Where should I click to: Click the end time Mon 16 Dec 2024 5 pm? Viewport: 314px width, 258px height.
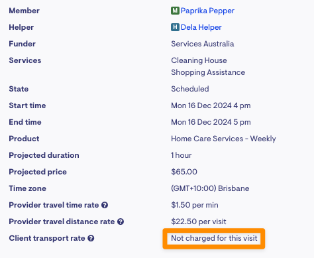pos(211,122)
